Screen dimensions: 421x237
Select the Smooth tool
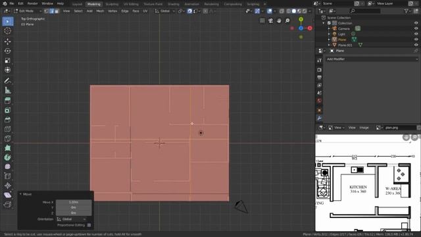7,167
